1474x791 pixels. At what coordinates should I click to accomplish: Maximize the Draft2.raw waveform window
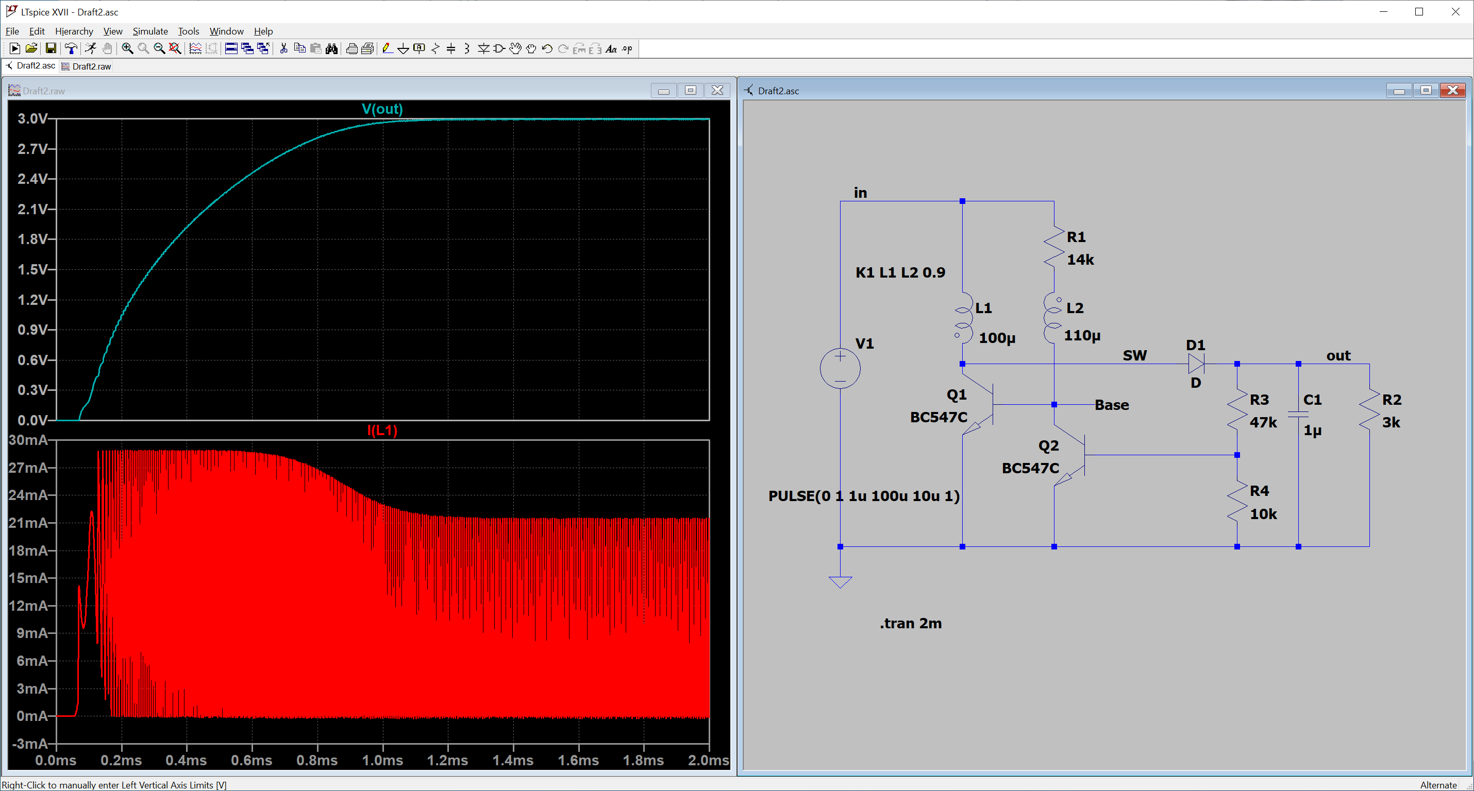pyautogui.click(x=690, y=90)
